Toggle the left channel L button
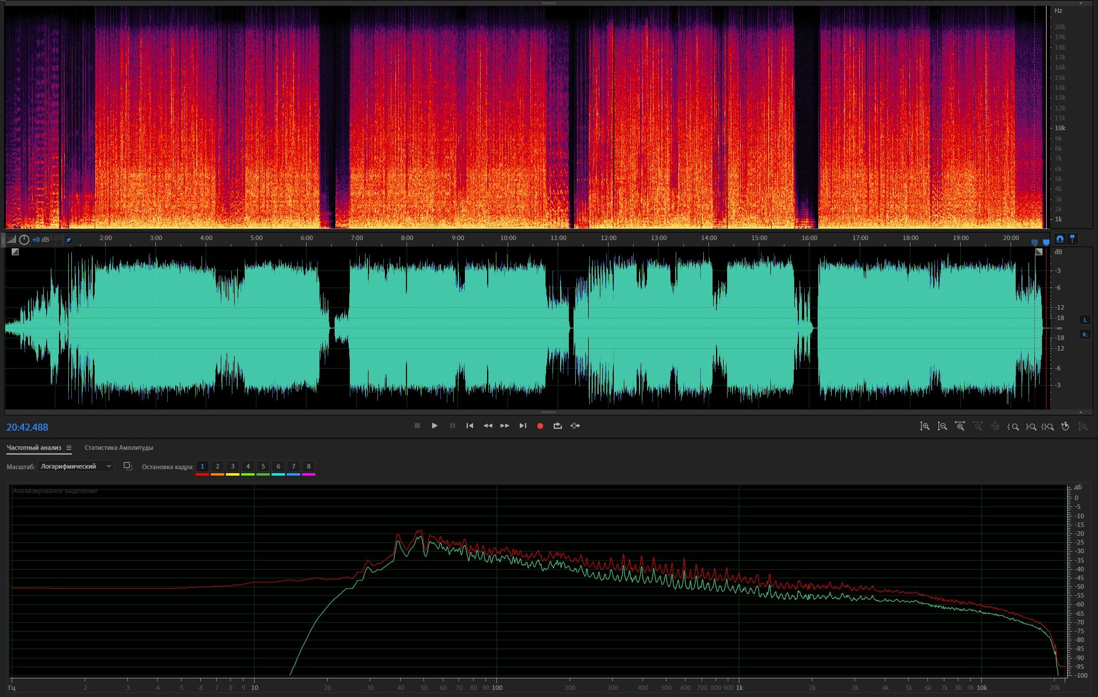The width and height of the screenshot is (1098, 697). pos(1085,320)
